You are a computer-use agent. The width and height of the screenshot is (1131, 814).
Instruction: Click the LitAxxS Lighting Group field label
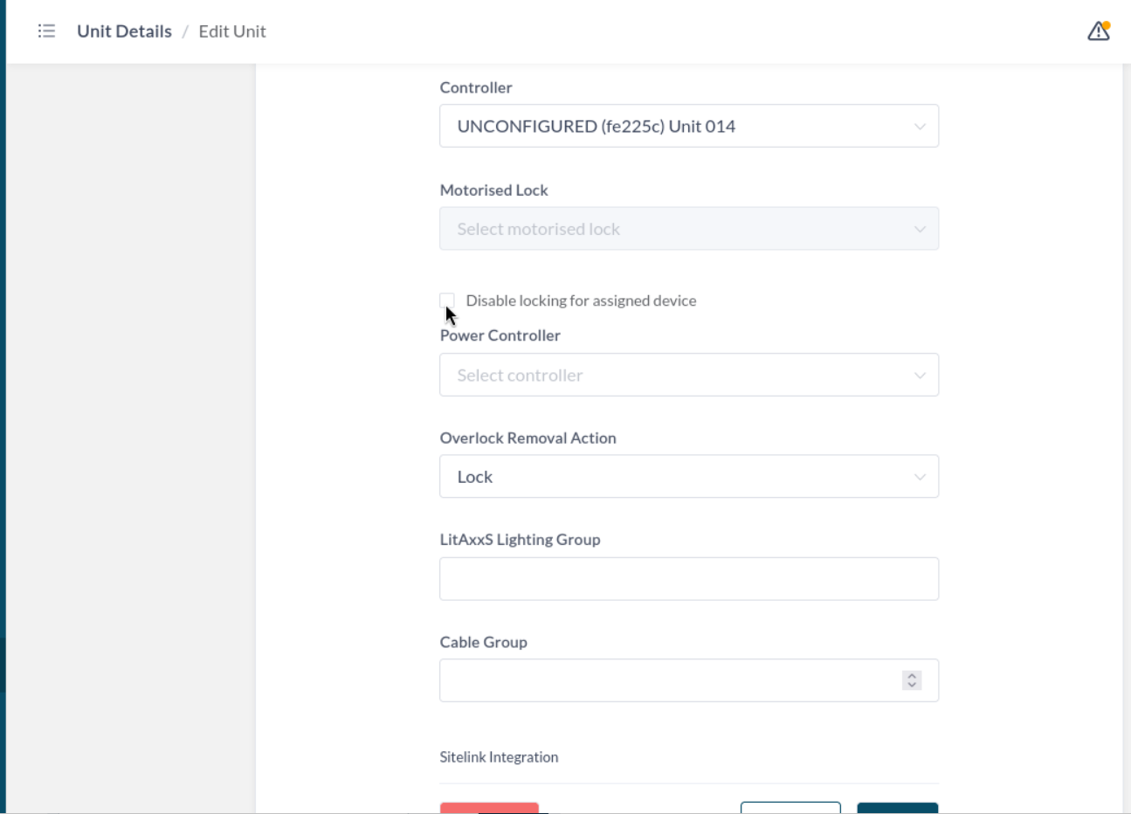(x=520, y=540)
